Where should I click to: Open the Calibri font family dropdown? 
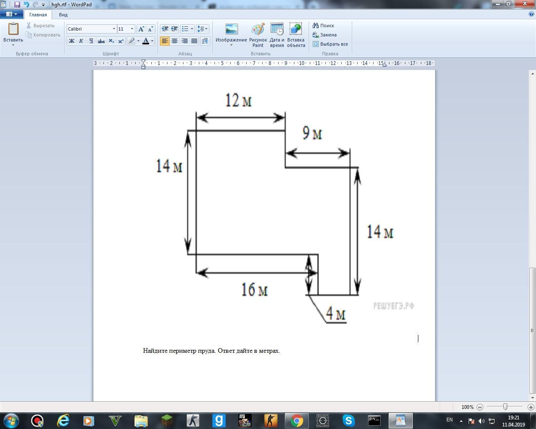click(x=113, y=29)
